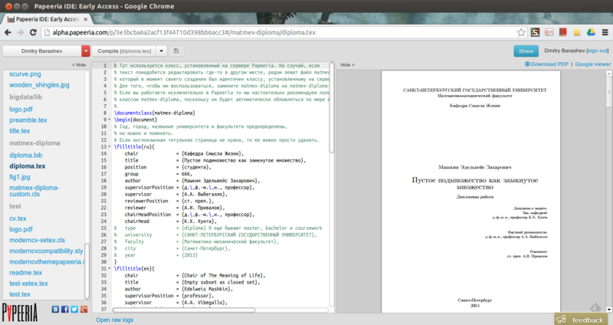Click the save diskette icon next to Compile

176,51
